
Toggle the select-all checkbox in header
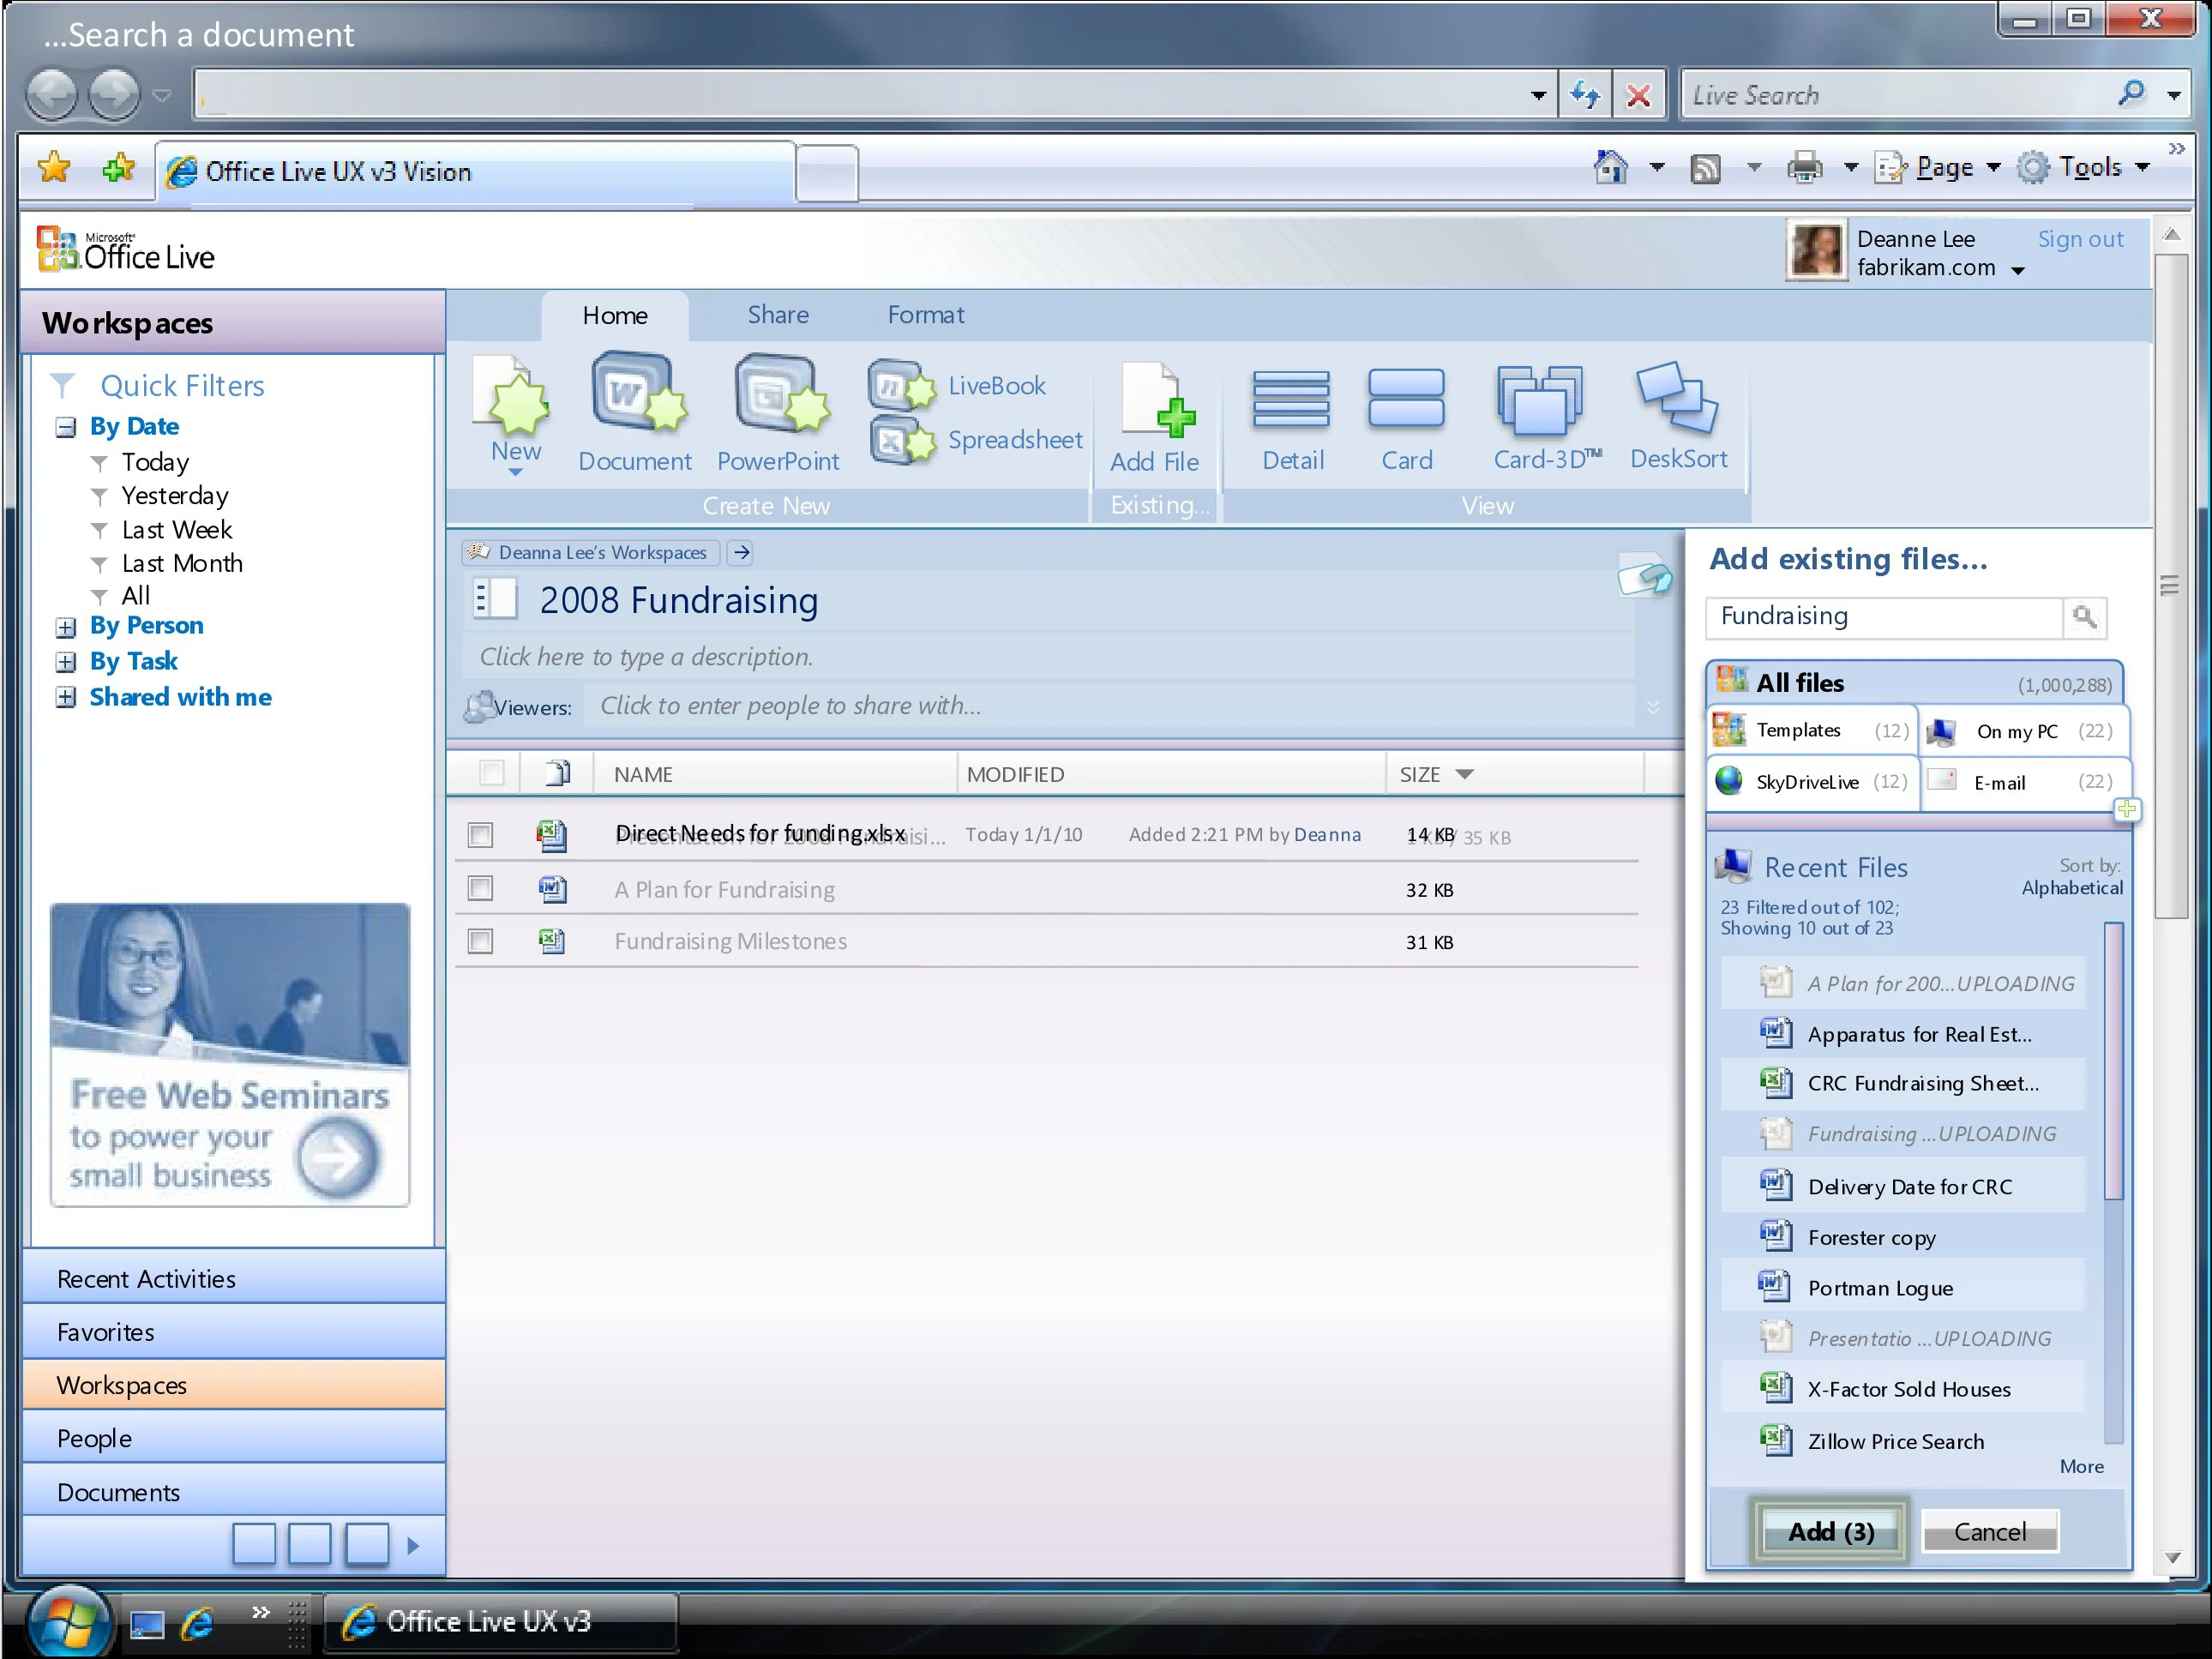coord(491,773)
